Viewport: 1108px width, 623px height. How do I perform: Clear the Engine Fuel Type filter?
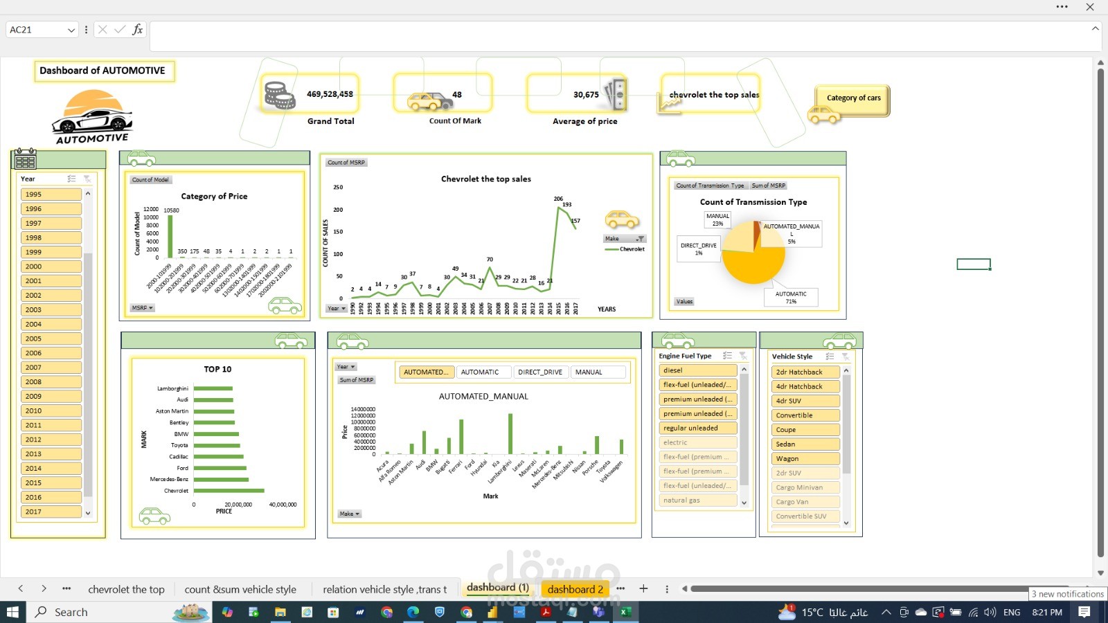[743, 356]
